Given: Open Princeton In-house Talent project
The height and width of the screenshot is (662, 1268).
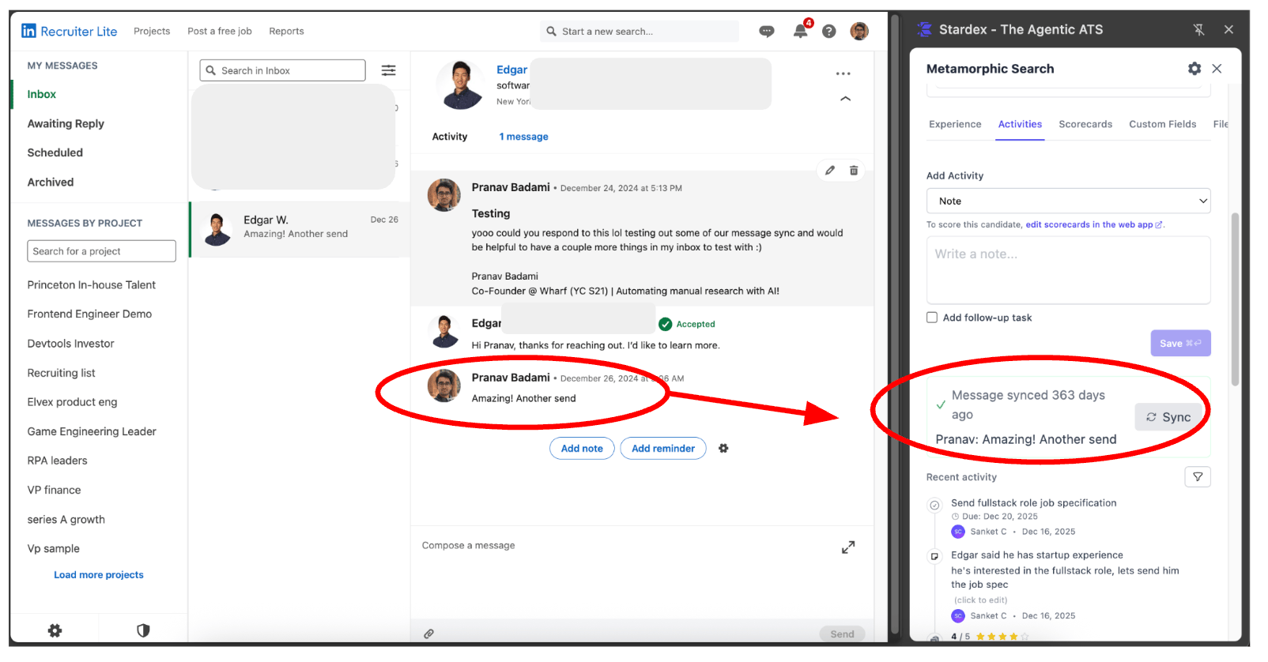Looking at the screenshot, I should click(92, 284).
